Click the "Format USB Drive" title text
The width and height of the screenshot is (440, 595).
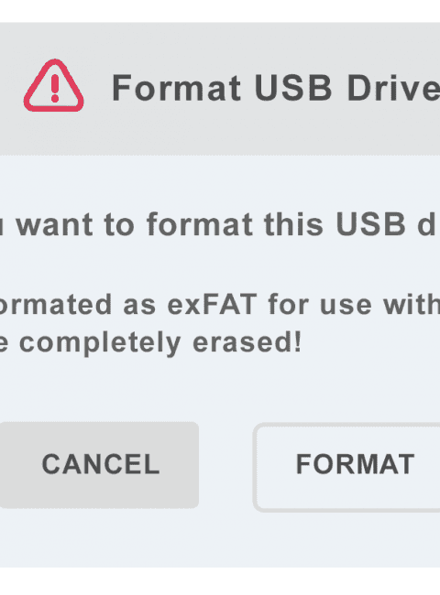(x=276, y=88)
